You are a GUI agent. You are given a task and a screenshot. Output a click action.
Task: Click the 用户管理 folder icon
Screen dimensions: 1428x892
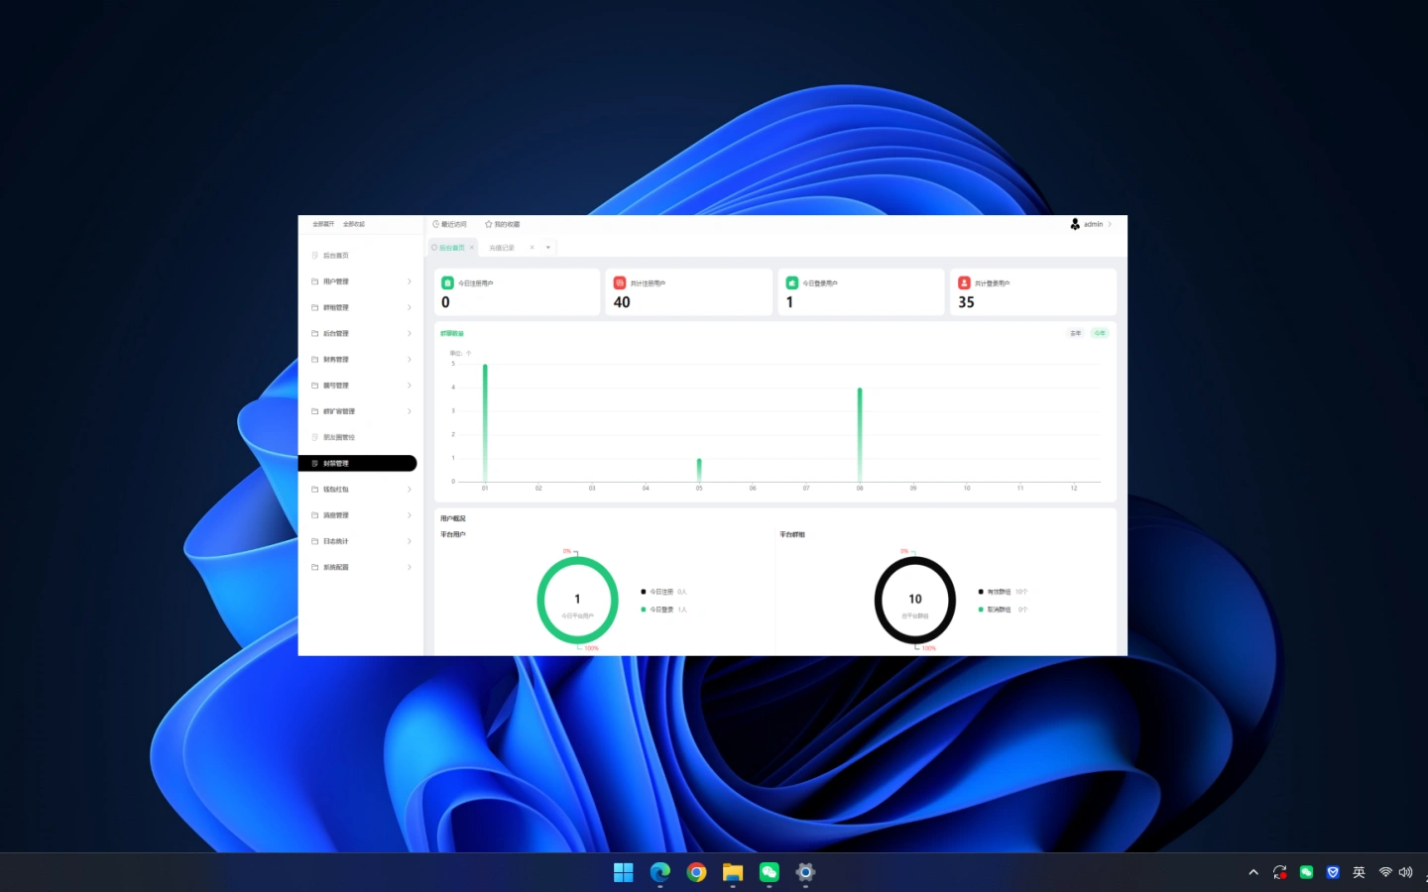315,281
